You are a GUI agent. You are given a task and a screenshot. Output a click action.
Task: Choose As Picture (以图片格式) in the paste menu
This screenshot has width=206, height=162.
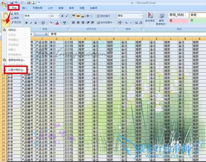point(16,70)
